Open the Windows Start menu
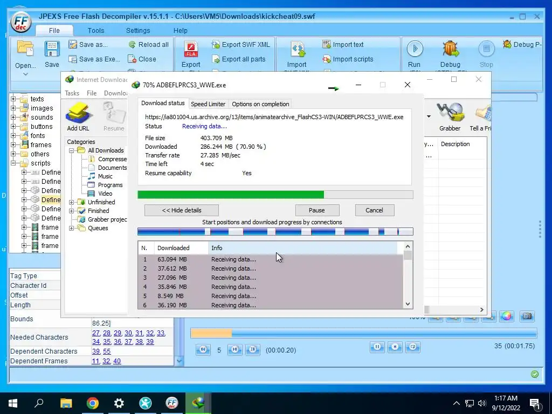The width and height of the screenshot is (552, 414). coord(13,403)
